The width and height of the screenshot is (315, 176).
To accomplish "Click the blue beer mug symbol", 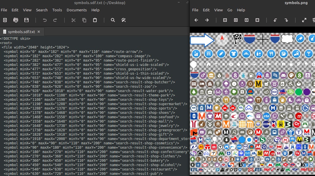I will (284, 54).
